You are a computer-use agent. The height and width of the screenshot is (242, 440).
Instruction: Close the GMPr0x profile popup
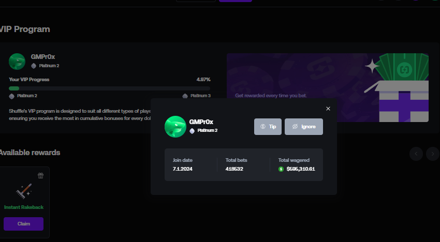point(328,109)
